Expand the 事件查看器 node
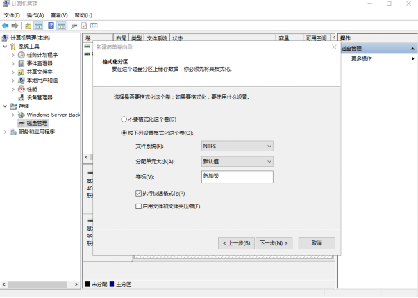This screenshot has width=418, height=298. [13, 63]
